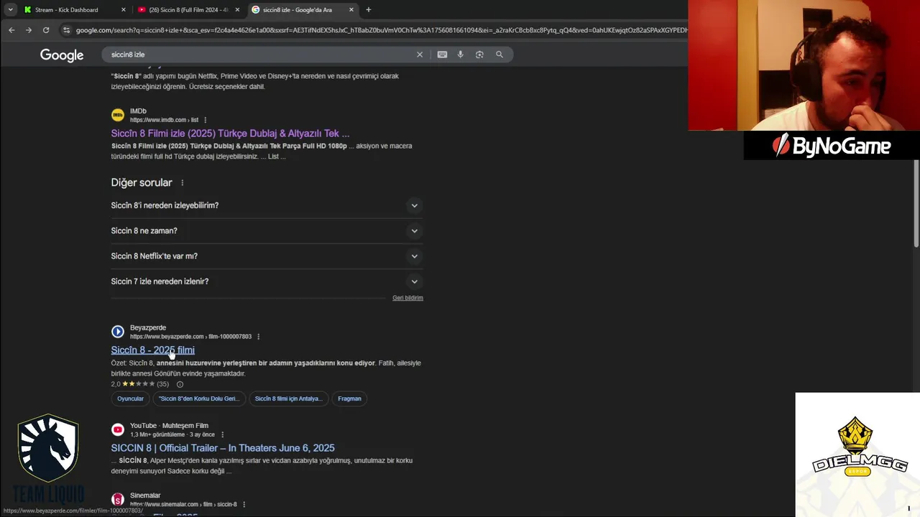Open the Diğer sorular options menu
Image resolution: width=920 pixels, height=517 pixels.
coord(183,183)
